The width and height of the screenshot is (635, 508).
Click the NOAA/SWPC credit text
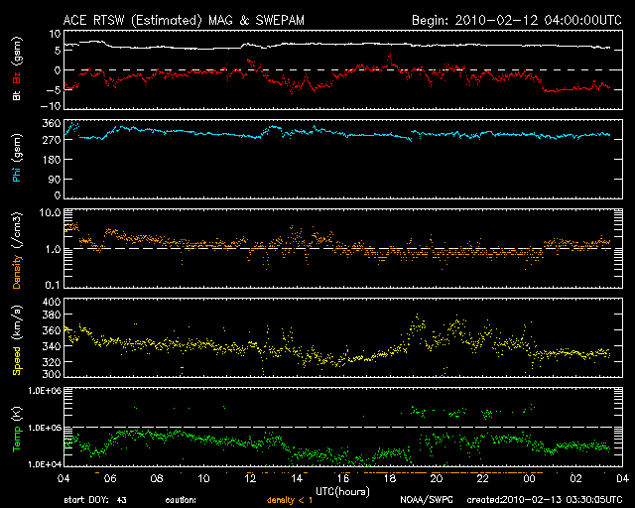coord(424,500)
